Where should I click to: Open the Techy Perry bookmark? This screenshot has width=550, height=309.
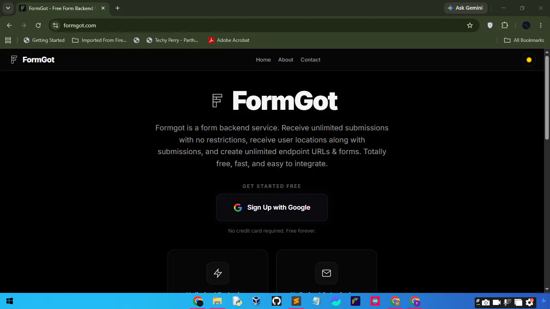click(x=172, y=40)
